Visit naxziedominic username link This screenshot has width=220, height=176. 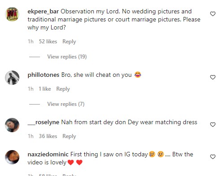(x=48, y=155)
